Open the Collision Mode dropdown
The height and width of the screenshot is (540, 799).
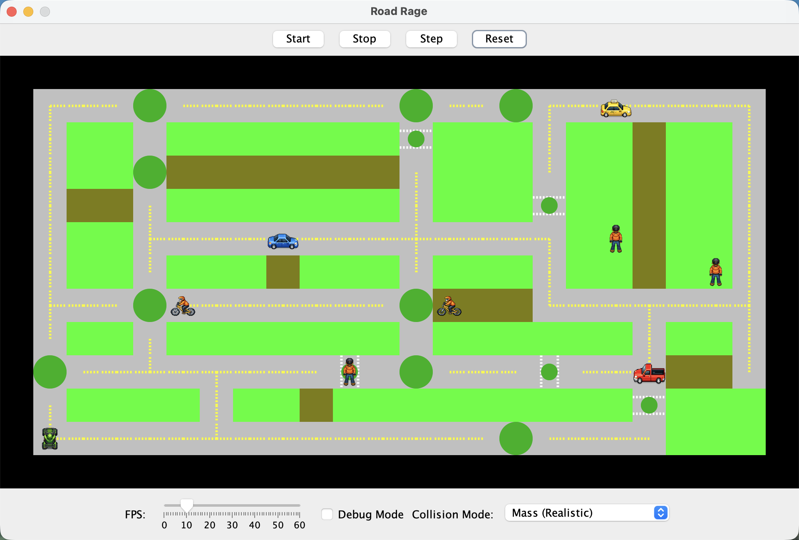[587, 513]
